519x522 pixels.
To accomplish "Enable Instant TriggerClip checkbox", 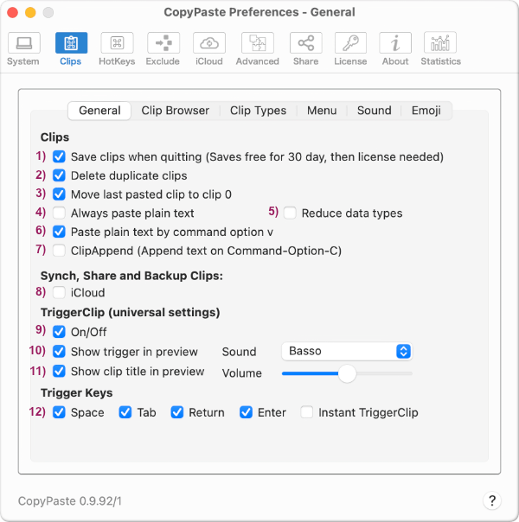I will [306, 412].
